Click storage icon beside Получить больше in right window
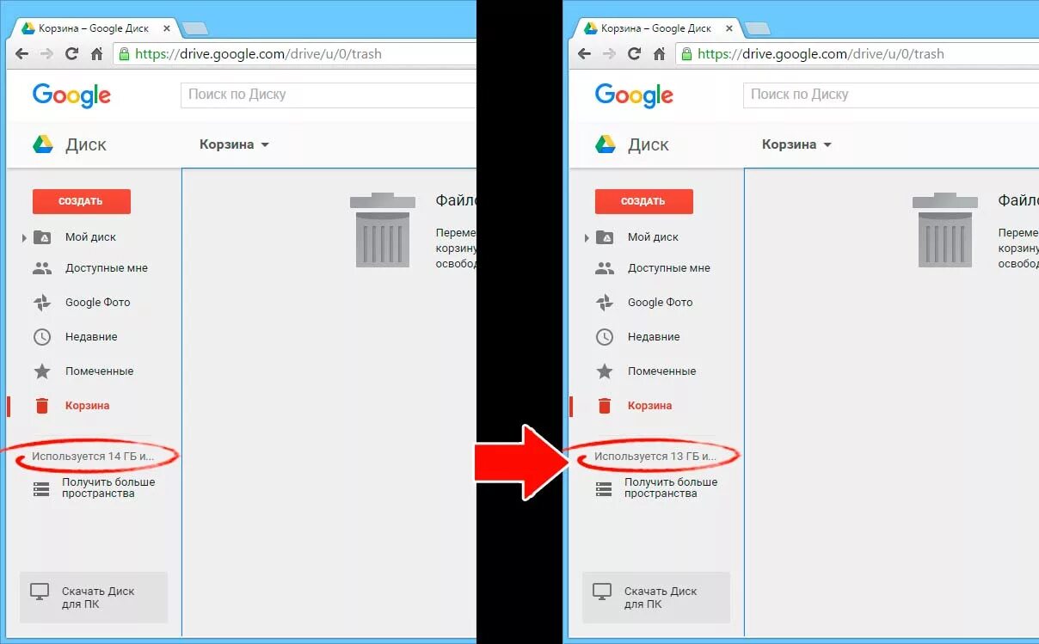The width and height of the screenshot is (1039, 644). (604, 488)
